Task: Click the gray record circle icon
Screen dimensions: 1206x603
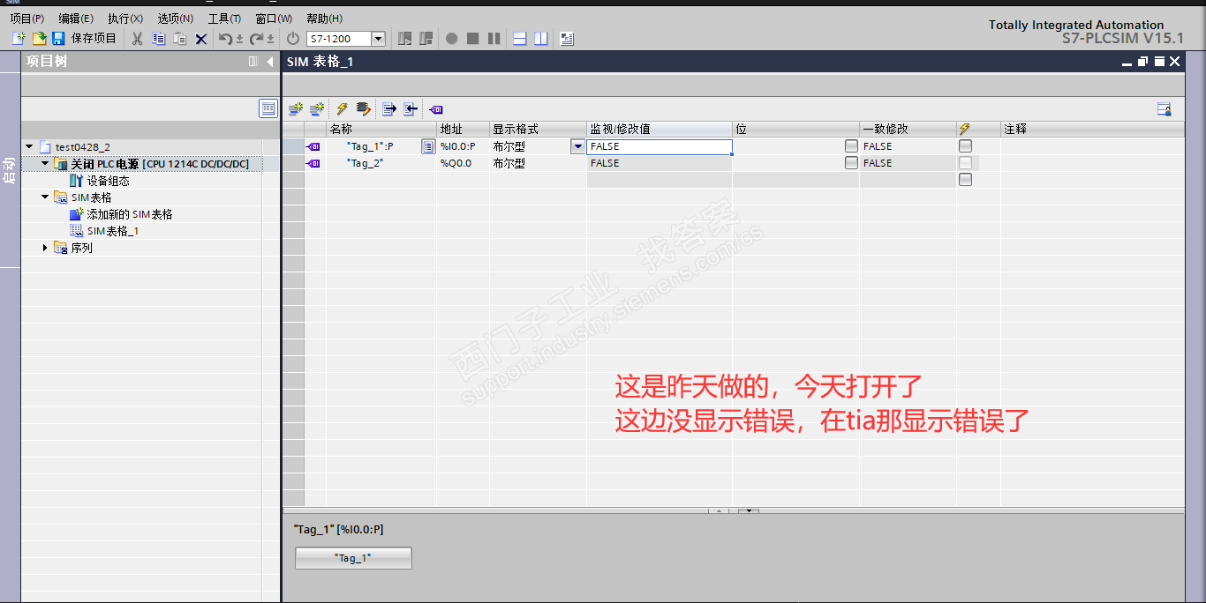Action: (x=452, y=39)
